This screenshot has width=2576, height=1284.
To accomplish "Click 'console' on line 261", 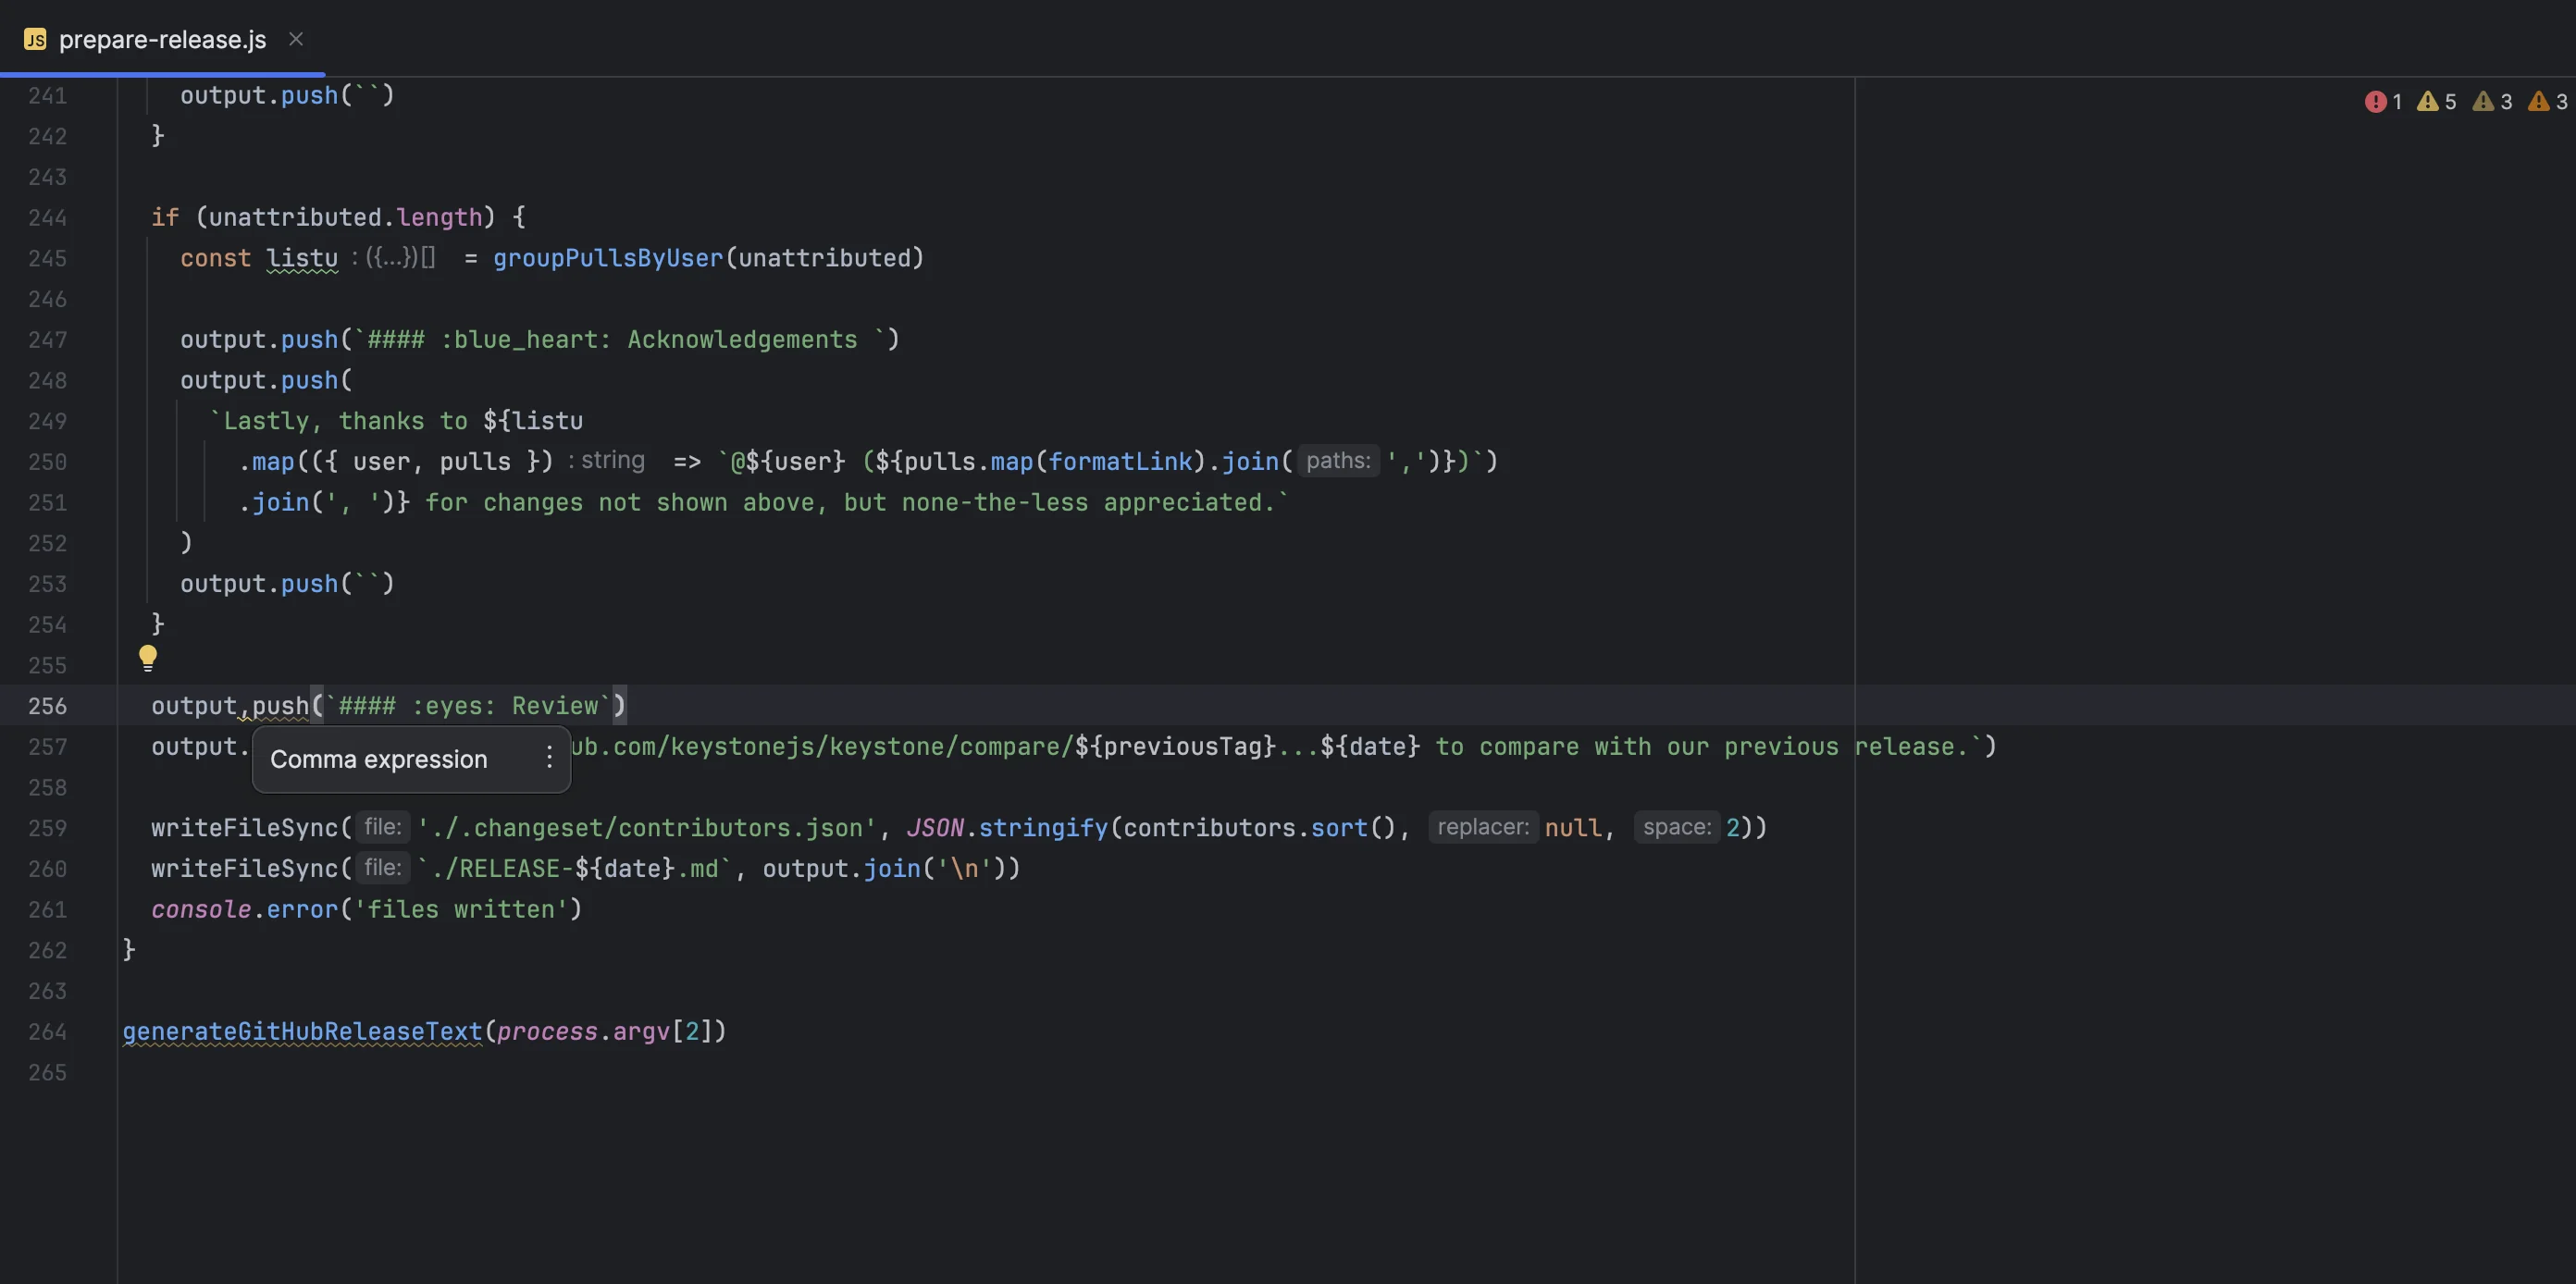I will click(201, 909).
